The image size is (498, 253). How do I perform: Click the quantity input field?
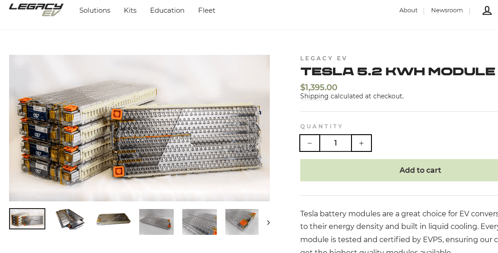[336, 143]
